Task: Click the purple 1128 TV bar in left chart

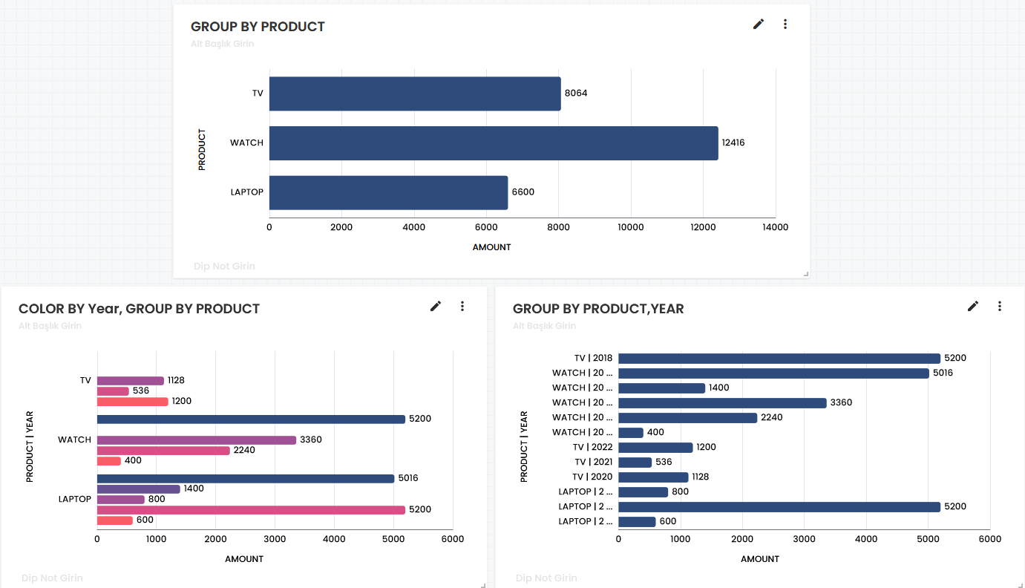Action: (x=131, y=381)
